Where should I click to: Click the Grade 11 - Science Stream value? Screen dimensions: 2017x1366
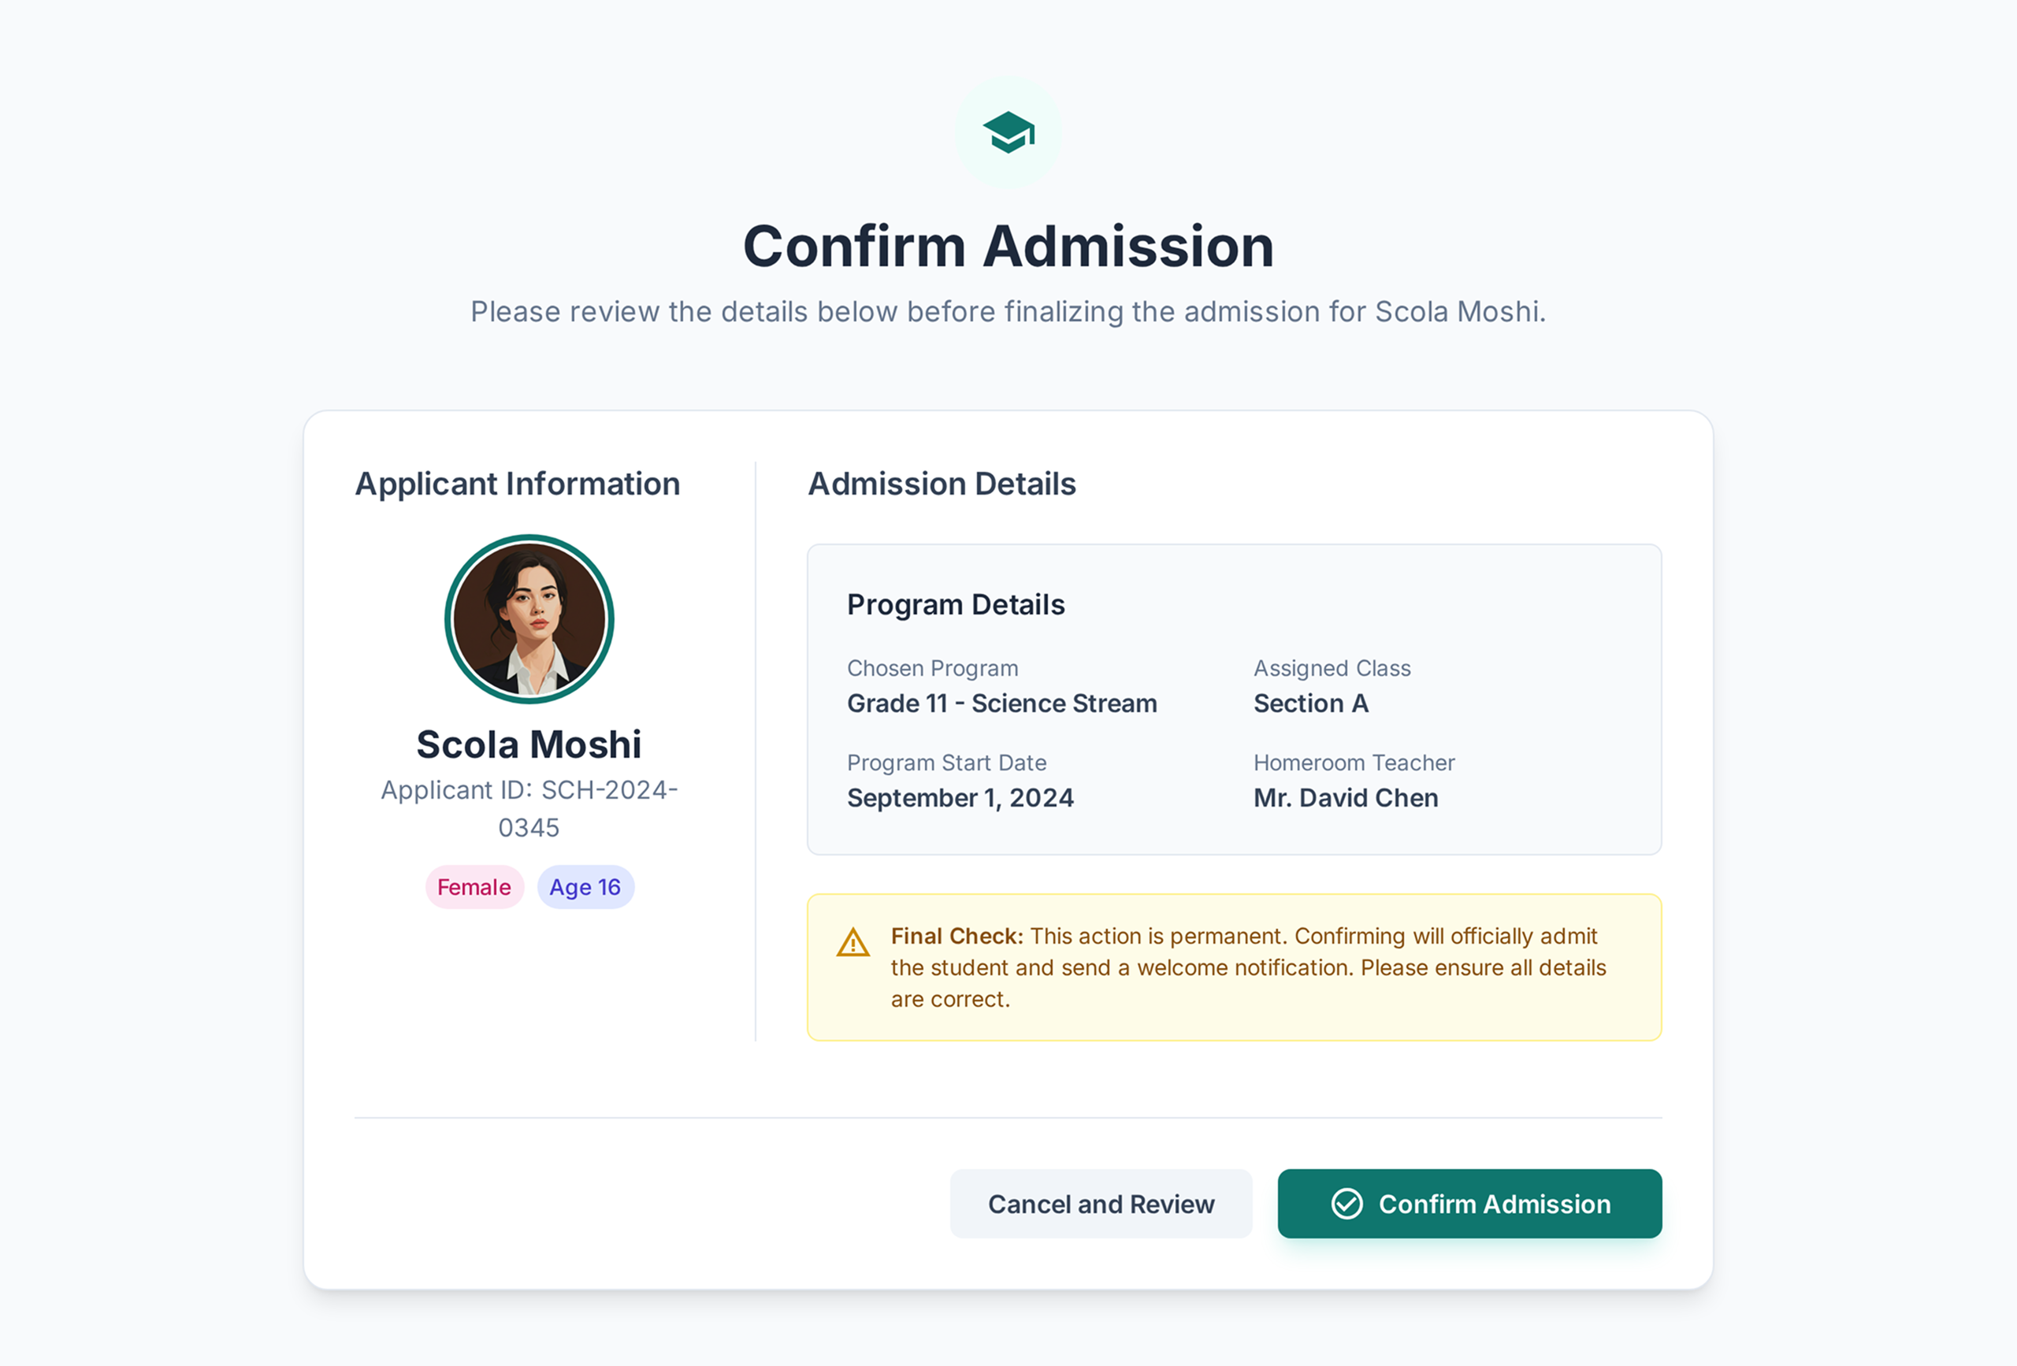1001,703
